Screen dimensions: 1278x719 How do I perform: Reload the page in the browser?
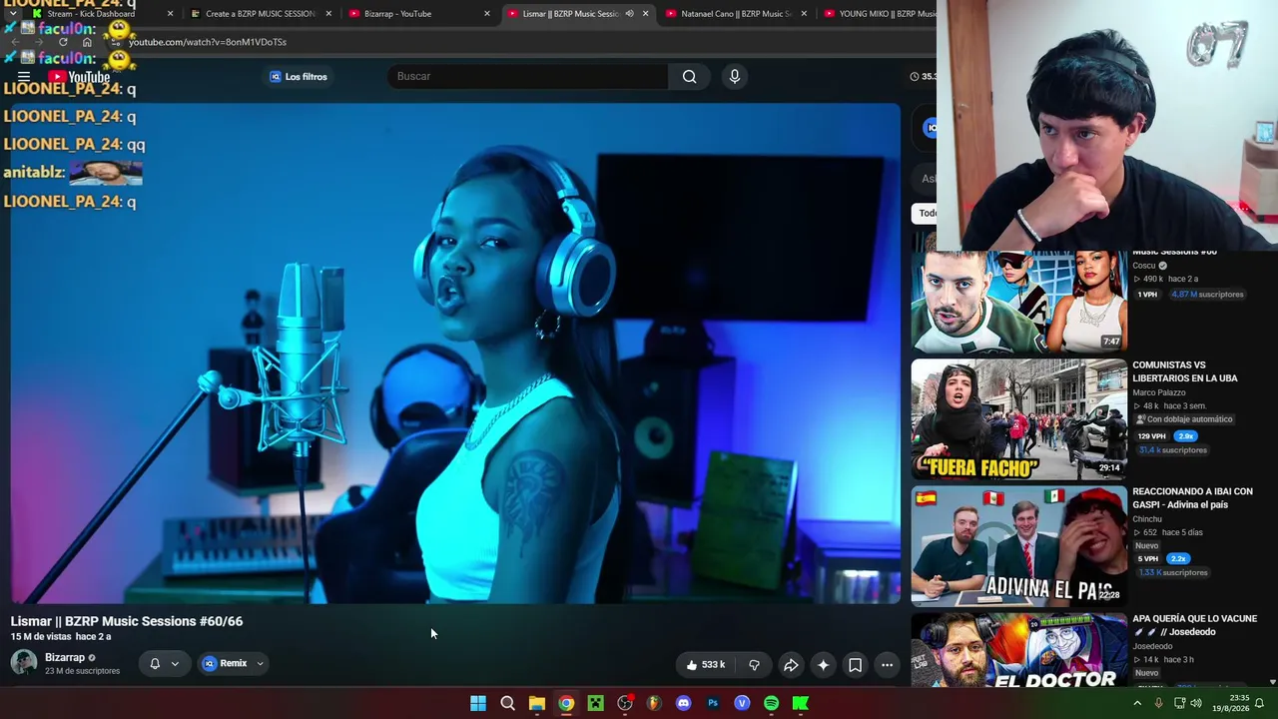(63, 42)
